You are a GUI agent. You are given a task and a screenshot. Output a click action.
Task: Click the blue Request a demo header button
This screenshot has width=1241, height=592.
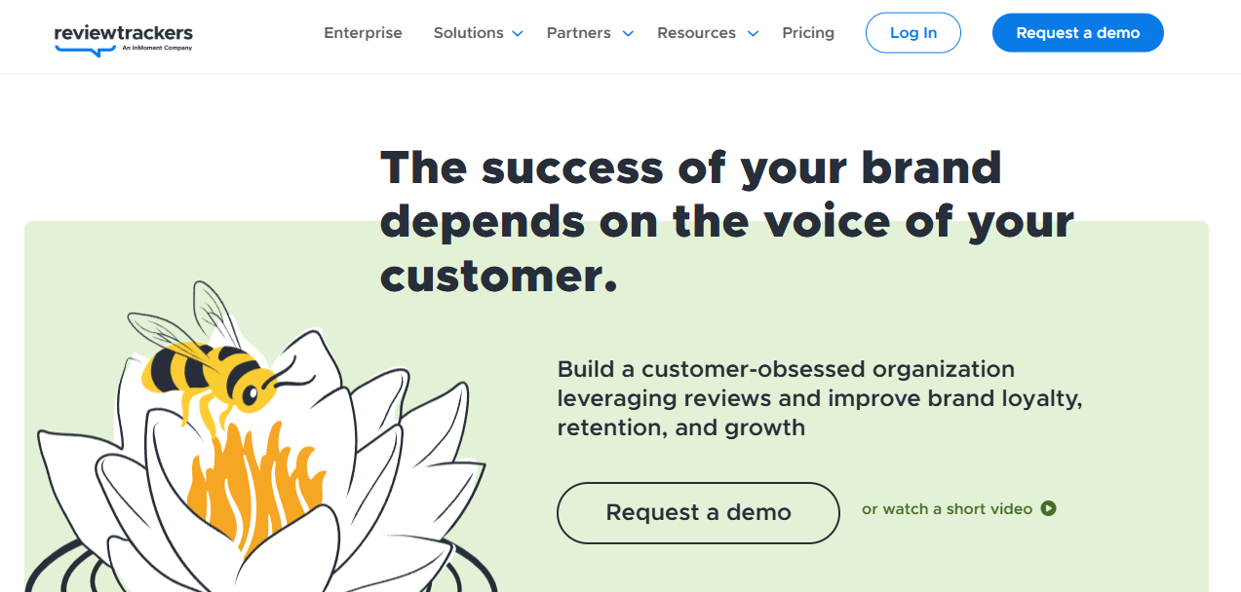[x=1077, y=33]
